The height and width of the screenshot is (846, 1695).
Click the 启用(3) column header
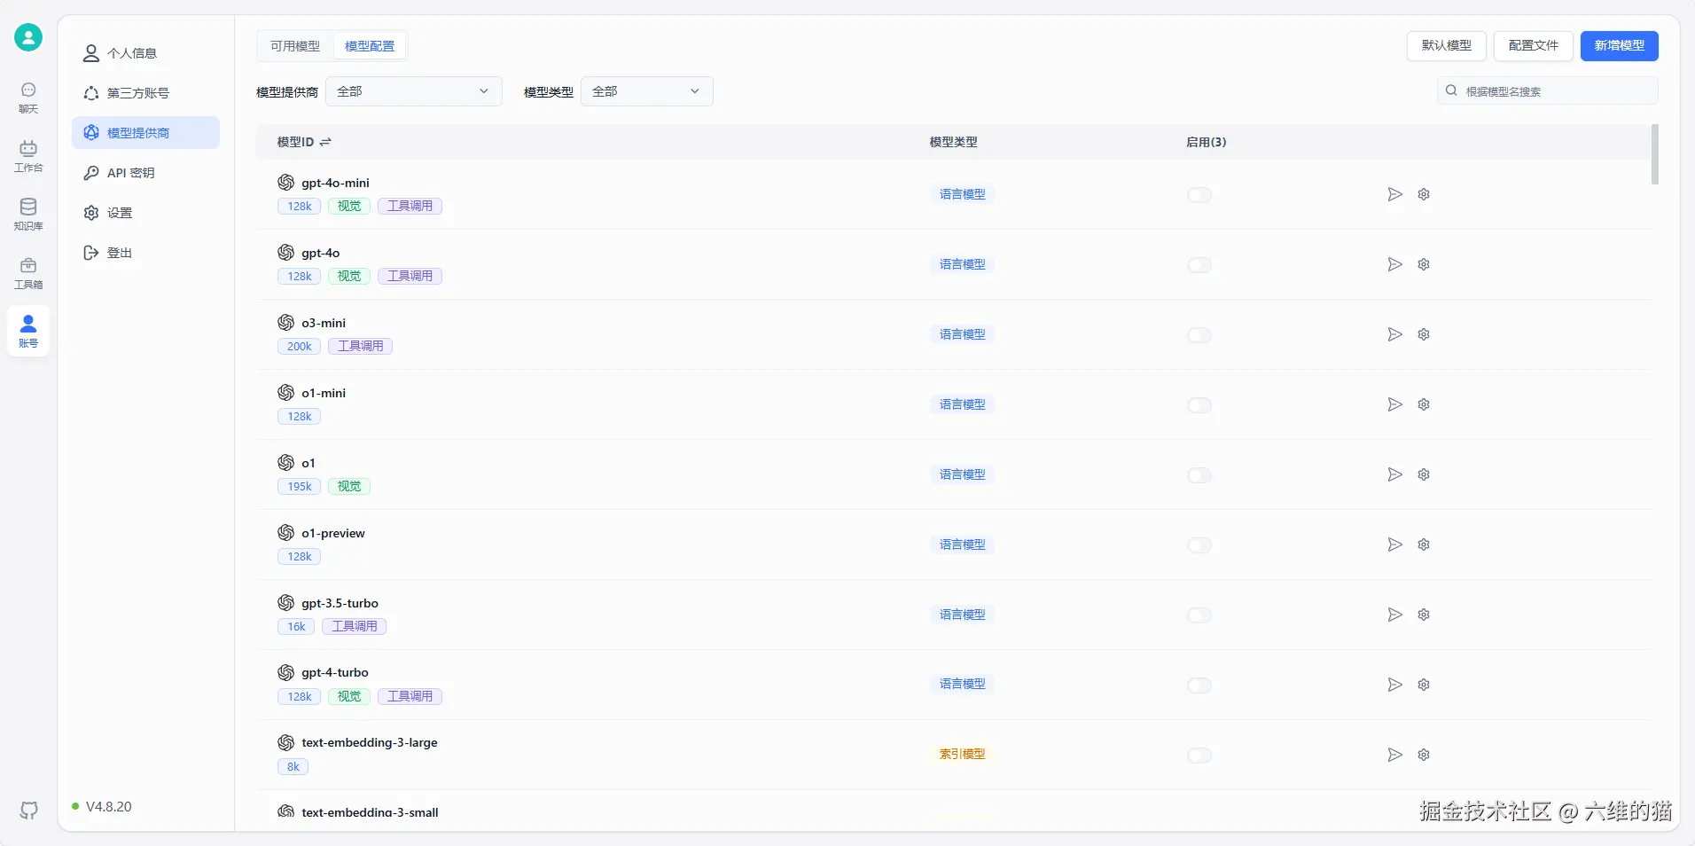coord(1207,142)
